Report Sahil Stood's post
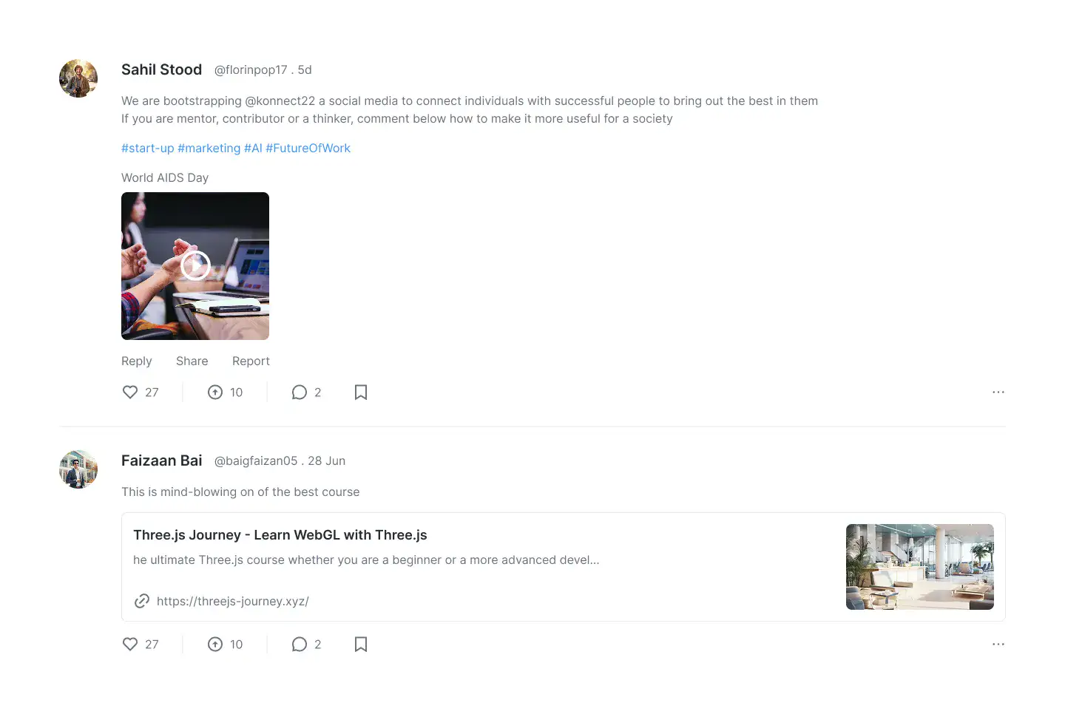The width and height of the screenshot is (1065, 714). pyautogui.click(x=251, y=361)
